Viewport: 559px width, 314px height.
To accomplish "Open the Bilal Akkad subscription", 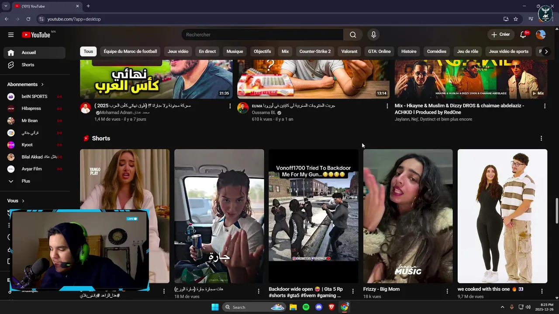I will [x=35, y=157].
